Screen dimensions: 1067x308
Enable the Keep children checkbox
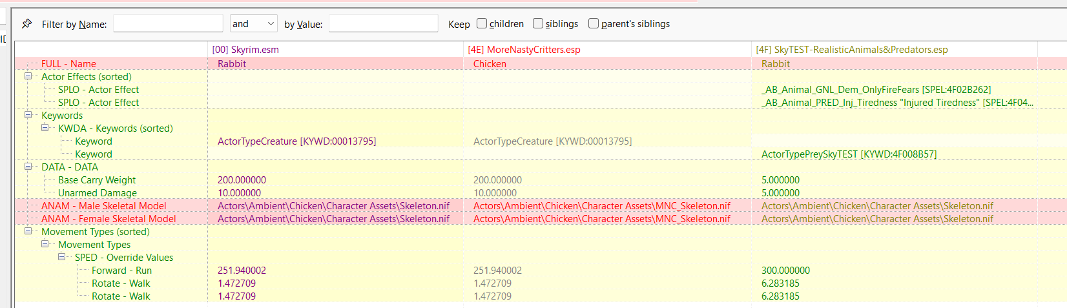pos(482,23)
